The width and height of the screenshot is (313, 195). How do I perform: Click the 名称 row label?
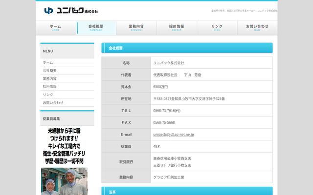pos(126,63)
